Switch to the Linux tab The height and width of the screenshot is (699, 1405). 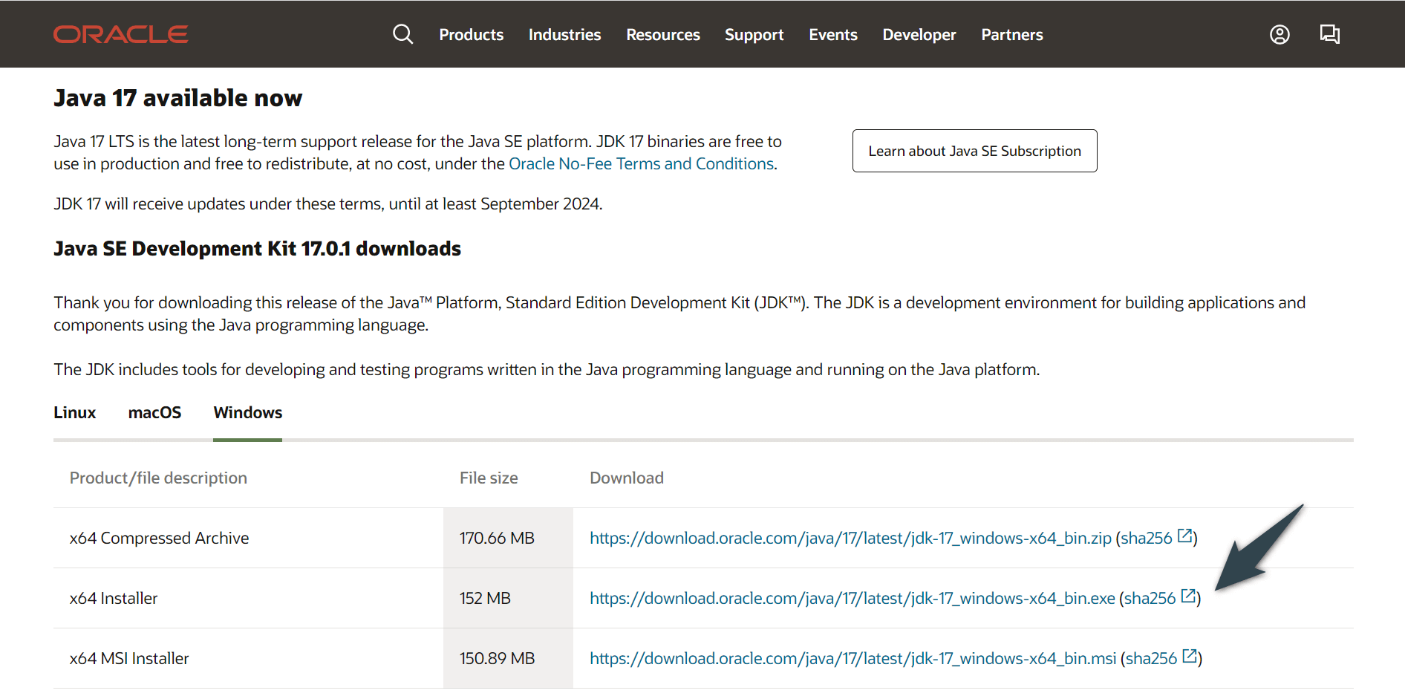pyautogui.click(x=75, y=413)
